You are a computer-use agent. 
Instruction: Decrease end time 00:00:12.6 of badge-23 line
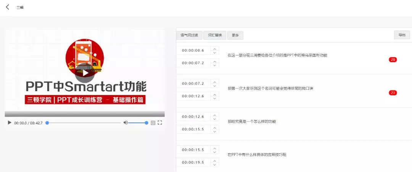(x=215, y=98)
